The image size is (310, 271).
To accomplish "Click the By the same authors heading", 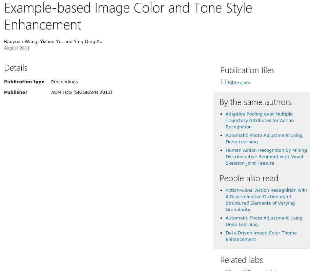I will (x=255, y=102).
